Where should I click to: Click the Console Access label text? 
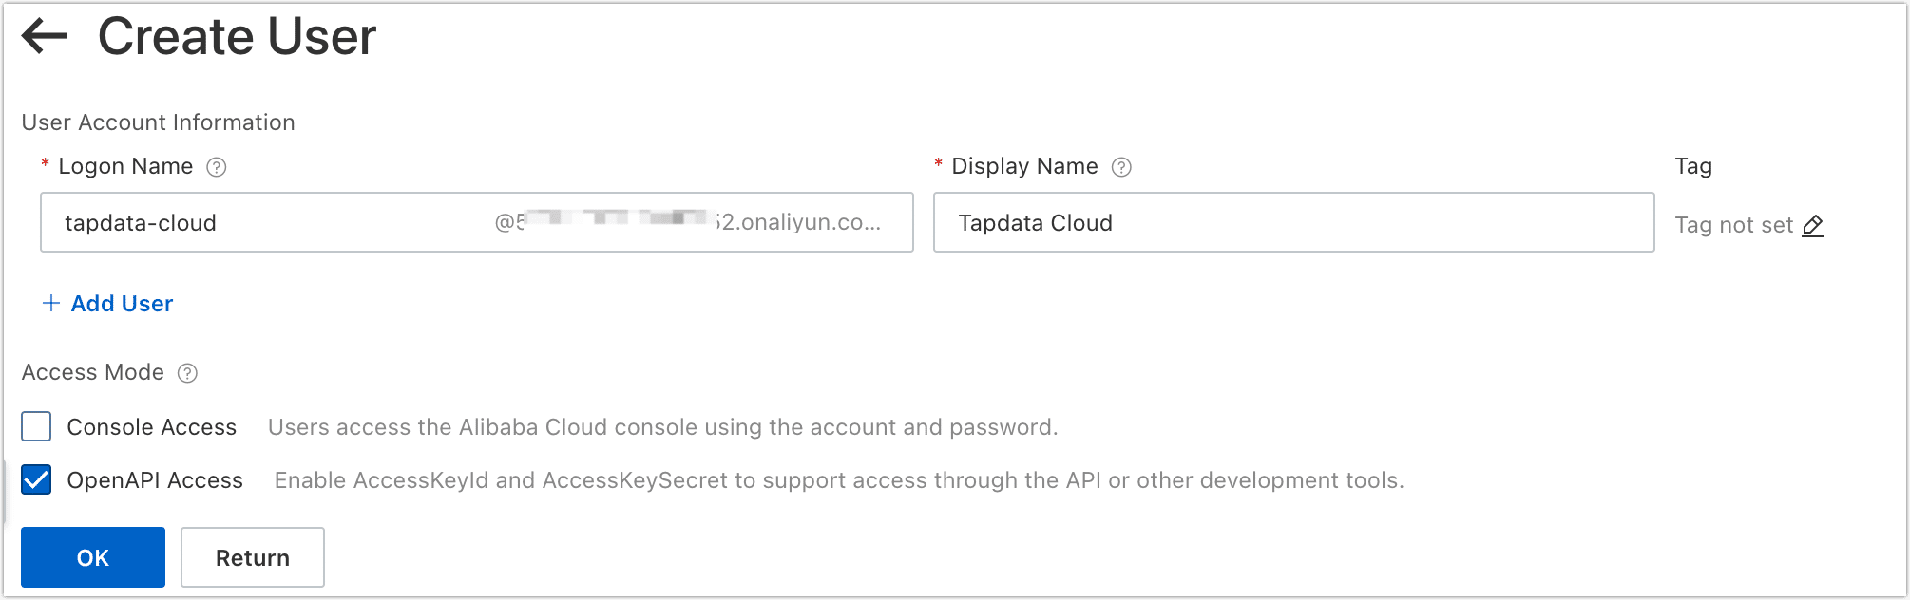(x=151, y=427)
